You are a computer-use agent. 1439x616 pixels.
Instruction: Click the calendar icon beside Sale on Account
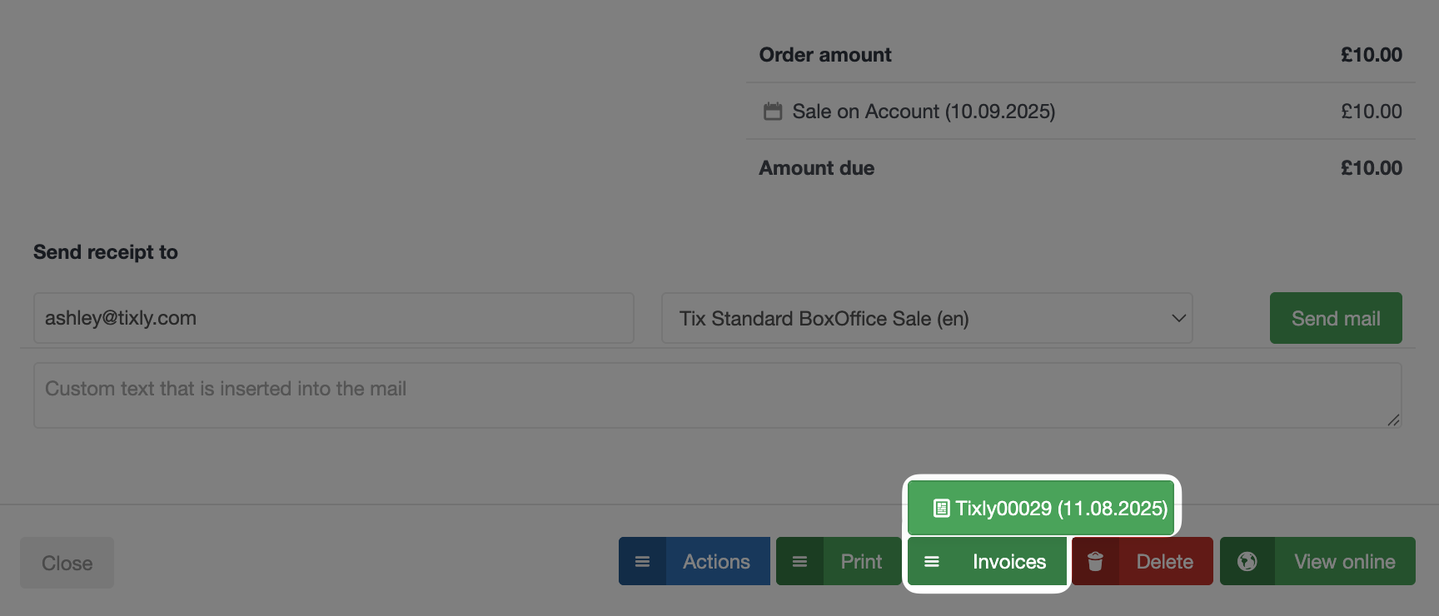tap(773, 112)
